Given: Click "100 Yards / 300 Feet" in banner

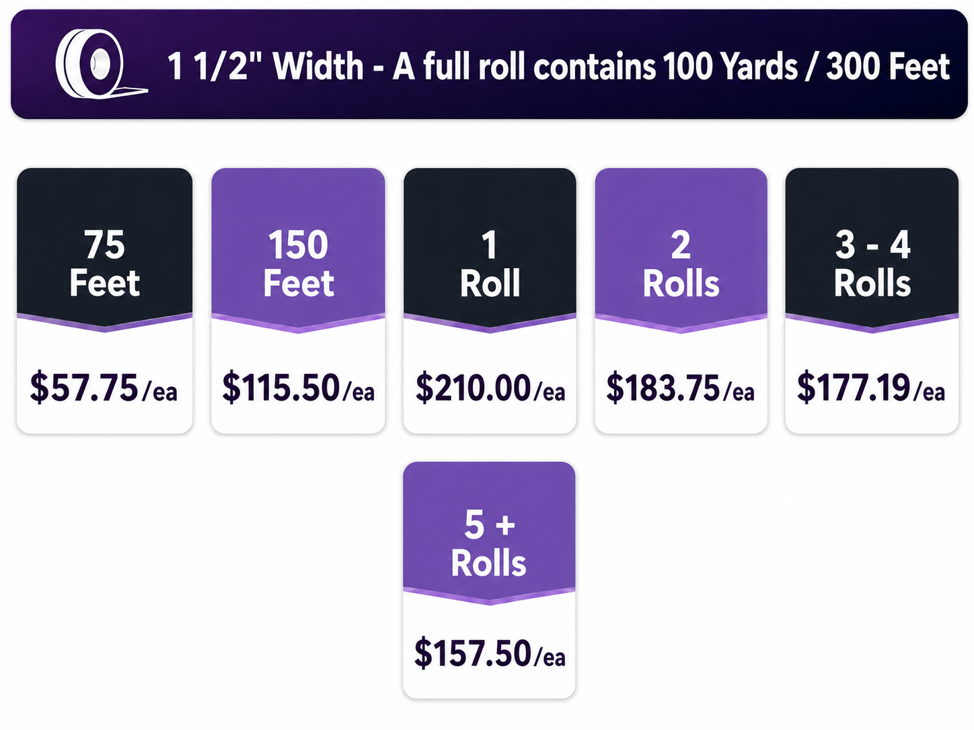Looking at the screenshot, I should point(806,67).
